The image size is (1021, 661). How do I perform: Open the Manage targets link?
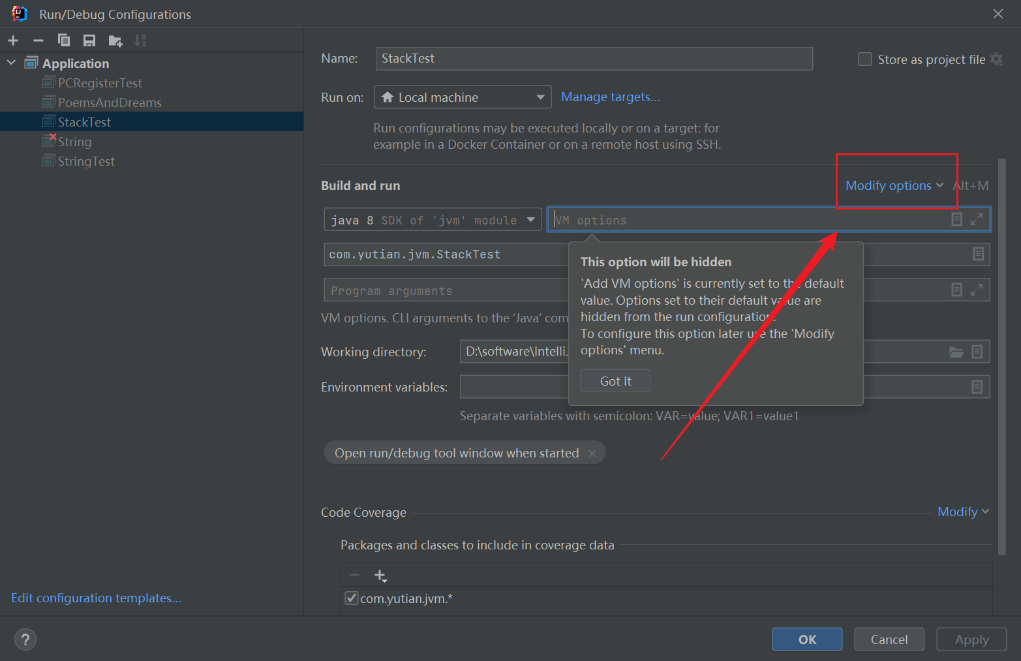click(610, 97)
